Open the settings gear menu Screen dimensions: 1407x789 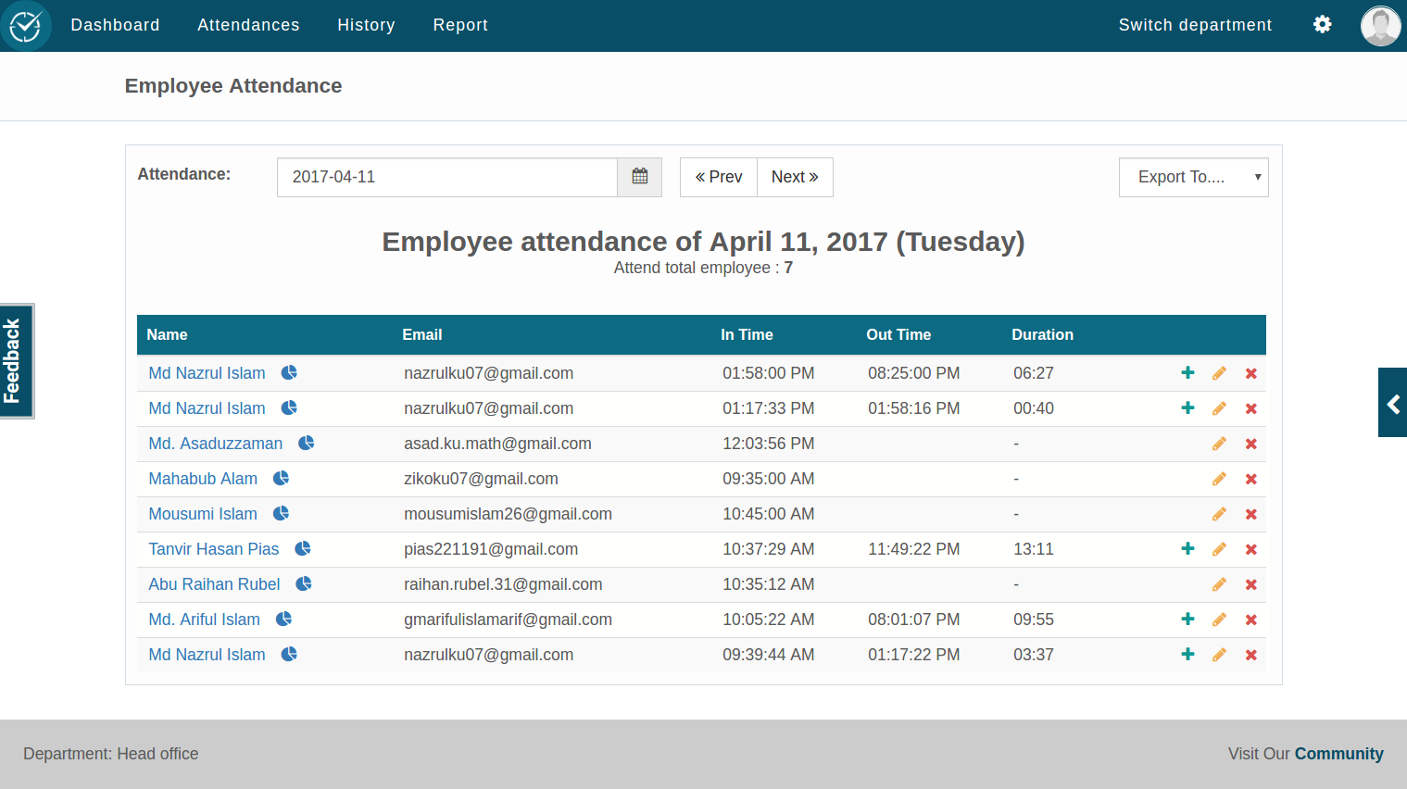click(x=1322, y=24)
